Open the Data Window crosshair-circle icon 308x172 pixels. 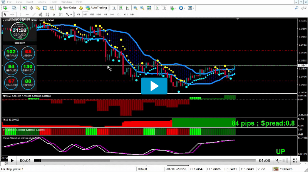click(x=31, y=8)
